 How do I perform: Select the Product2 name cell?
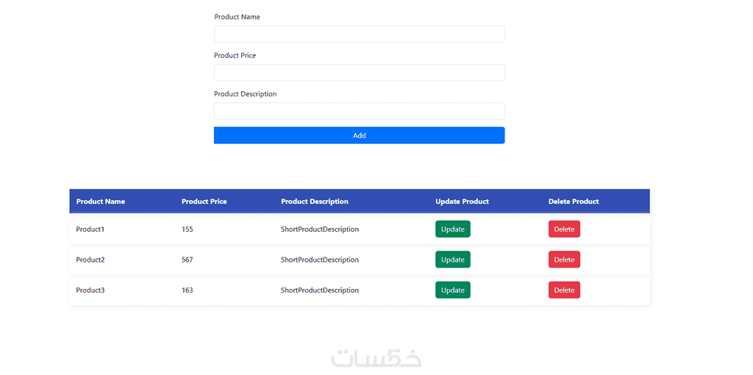pyautogui.click(x=90, y=260)
